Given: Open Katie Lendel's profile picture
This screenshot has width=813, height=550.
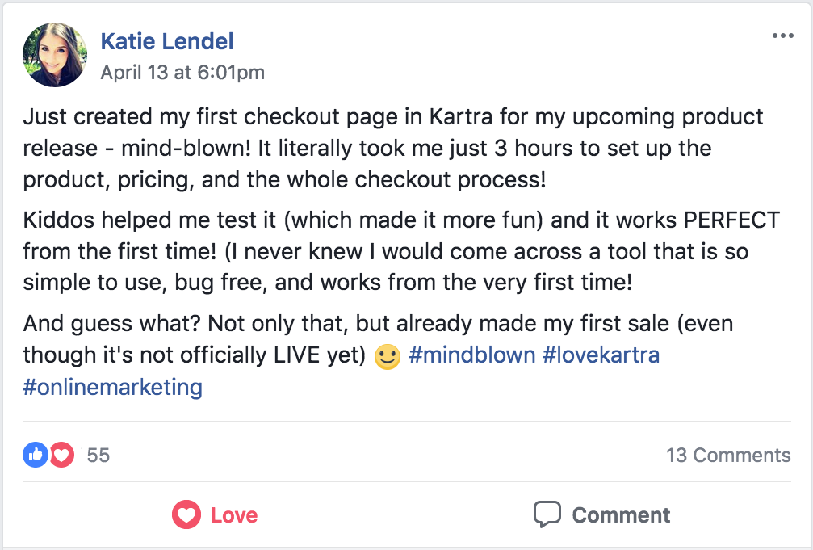Looking at the screenshot, I should tap(55, 55).
